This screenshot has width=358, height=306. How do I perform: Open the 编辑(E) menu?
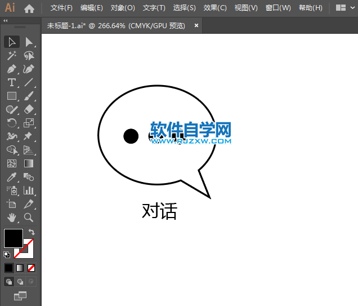pos(92,8)
